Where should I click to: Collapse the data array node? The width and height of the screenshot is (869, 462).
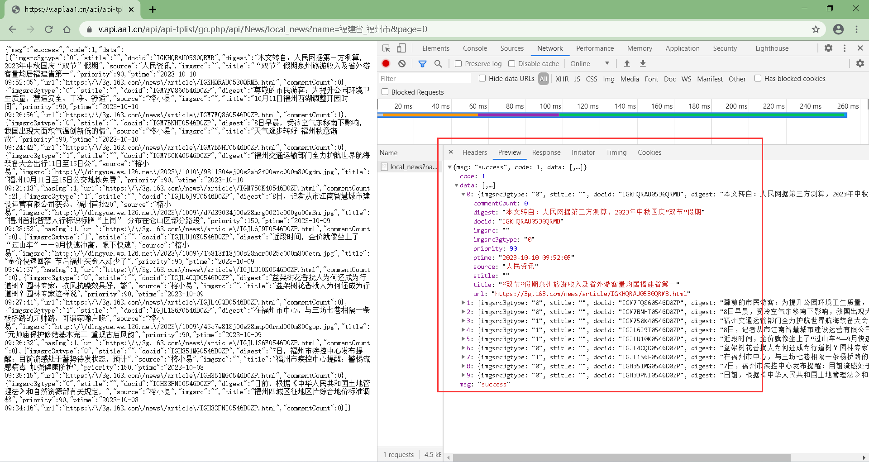(x=456, y=185)
